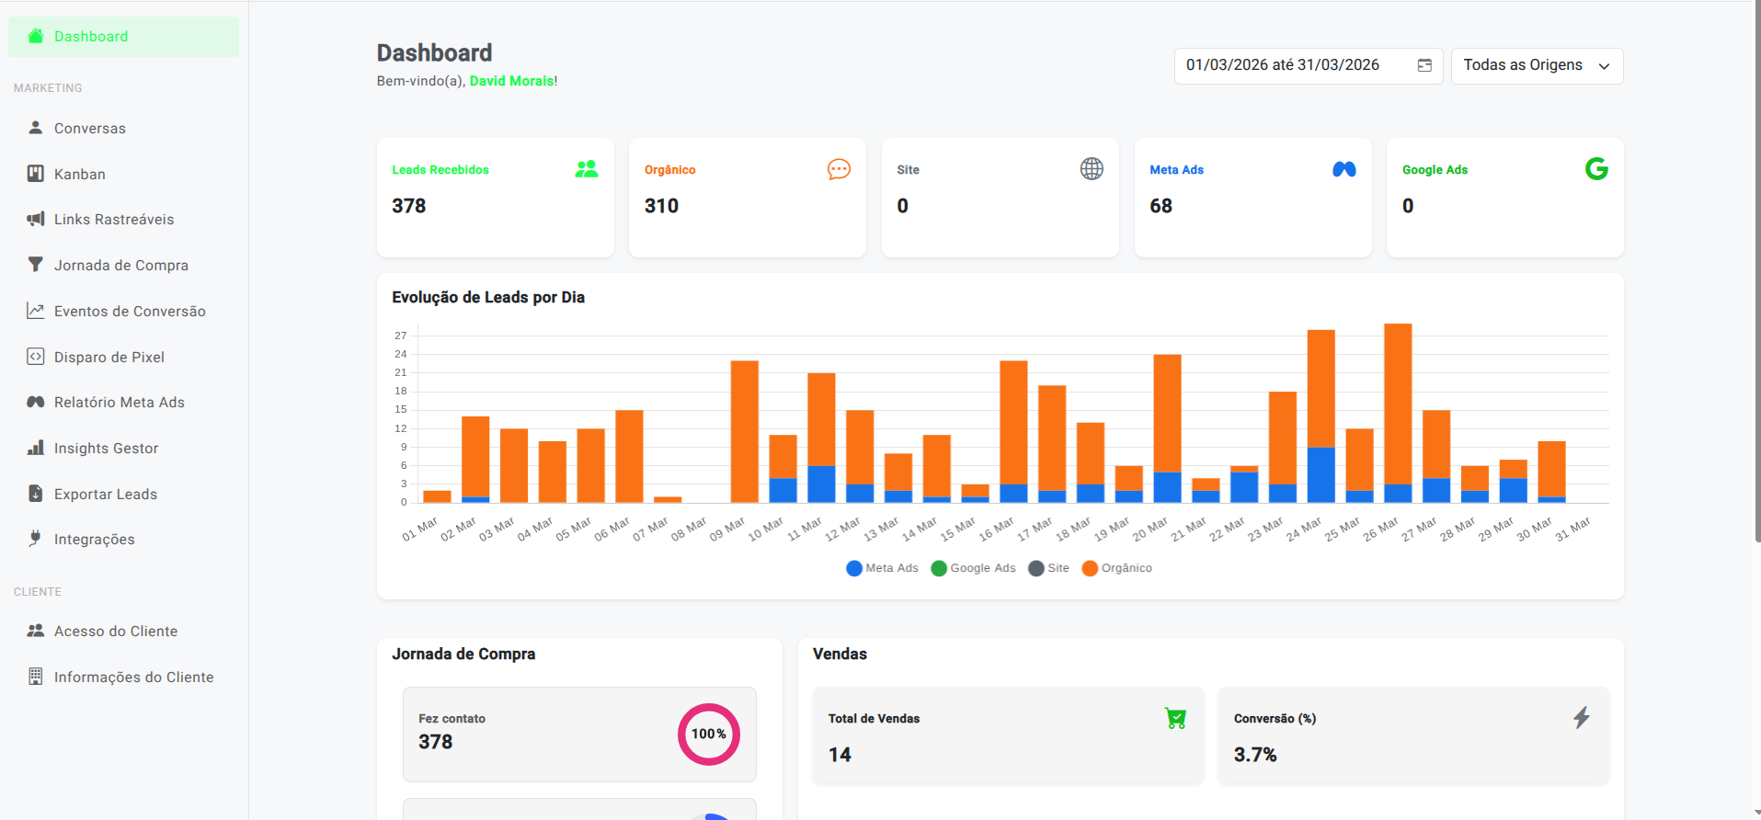Open Integrações page
This screenshot has width=1761, height=820.
124,539
